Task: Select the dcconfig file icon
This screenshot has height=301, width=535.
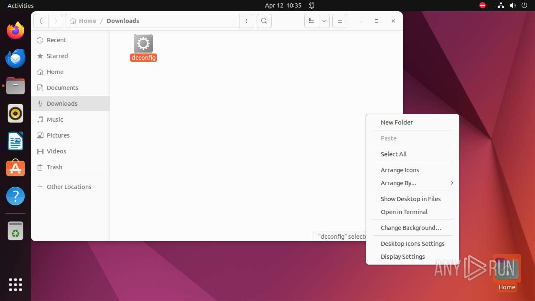Action: [x=143, y=43]
